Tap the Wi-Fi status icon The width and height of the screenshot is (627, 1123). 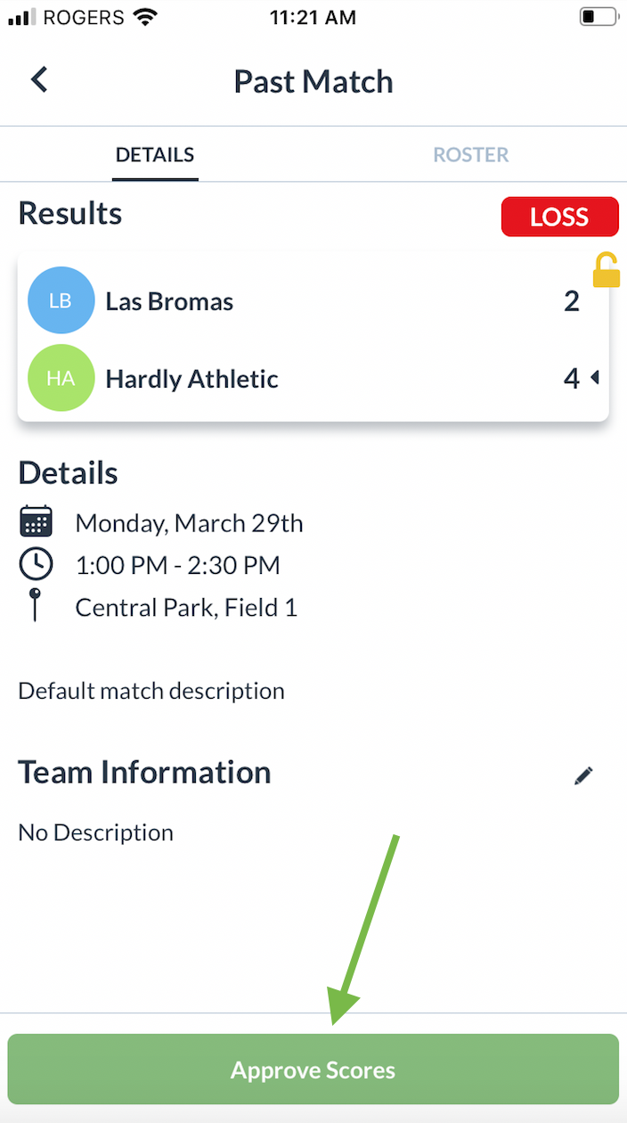pos(143,16)
